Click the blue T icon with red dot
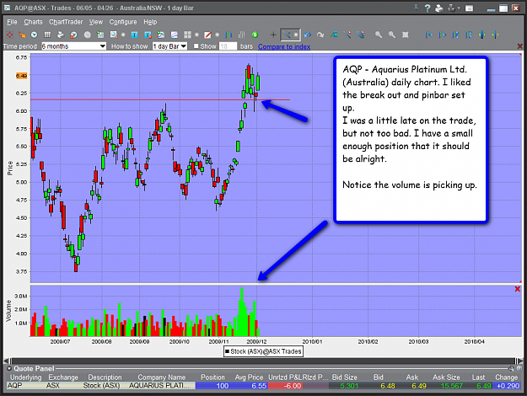 (x=148, y=35)
